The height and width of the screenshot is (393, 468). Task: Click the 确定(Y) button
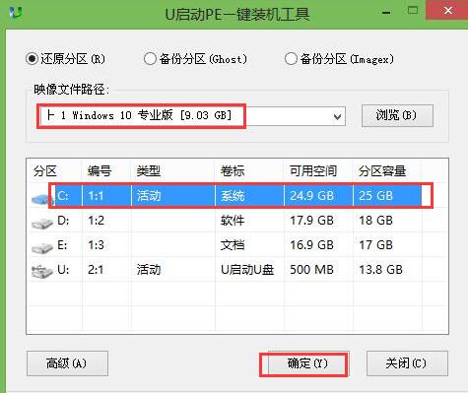(x=307, y=363)
